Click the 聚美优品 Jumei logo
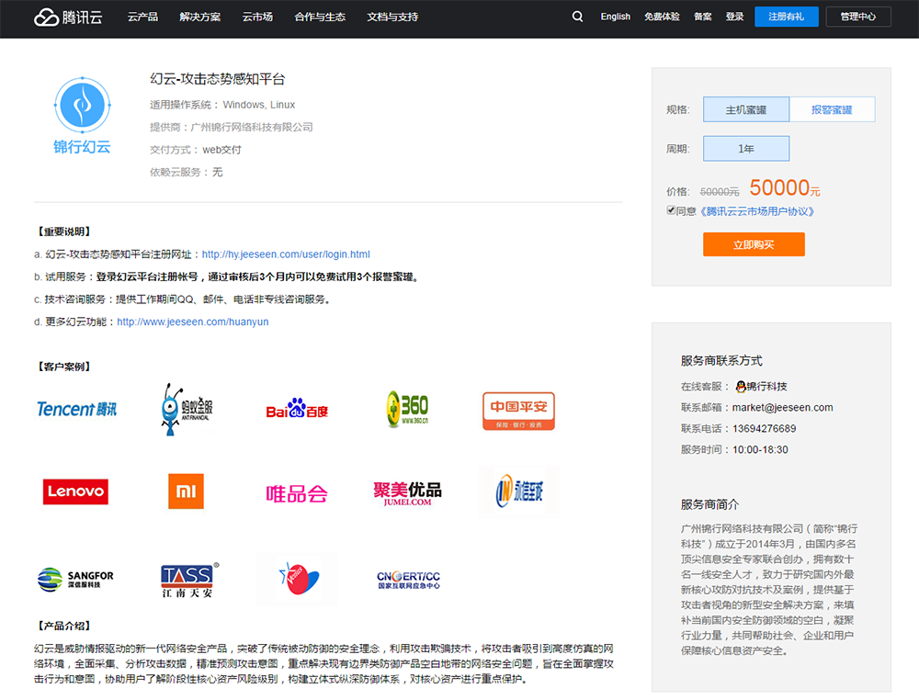 click(407, 493)
